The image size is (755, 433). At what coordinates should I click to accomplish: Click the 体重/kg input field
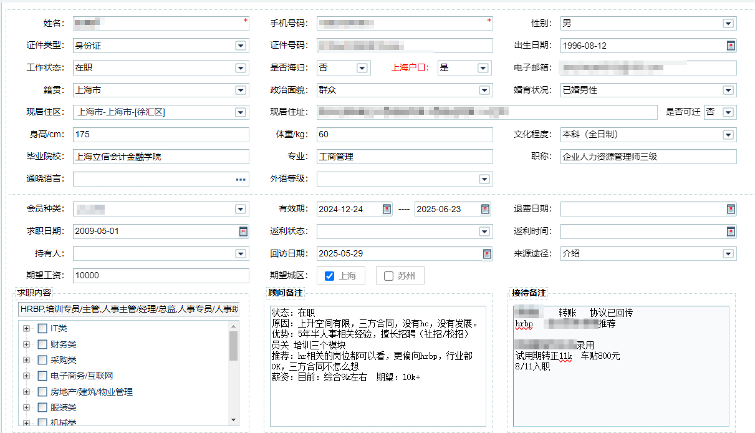click(405, 135)
